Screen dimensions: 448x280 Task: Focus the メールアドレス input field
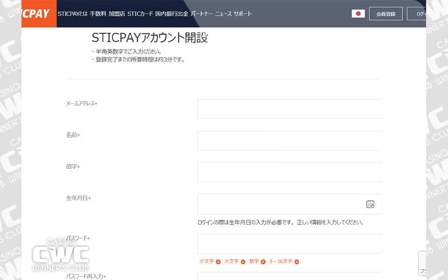click(289, 109)
